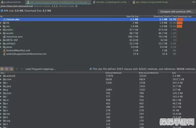This screenshot has height=128, width=196.
Task: Click the res folder icon
Action: click(4, 26)
